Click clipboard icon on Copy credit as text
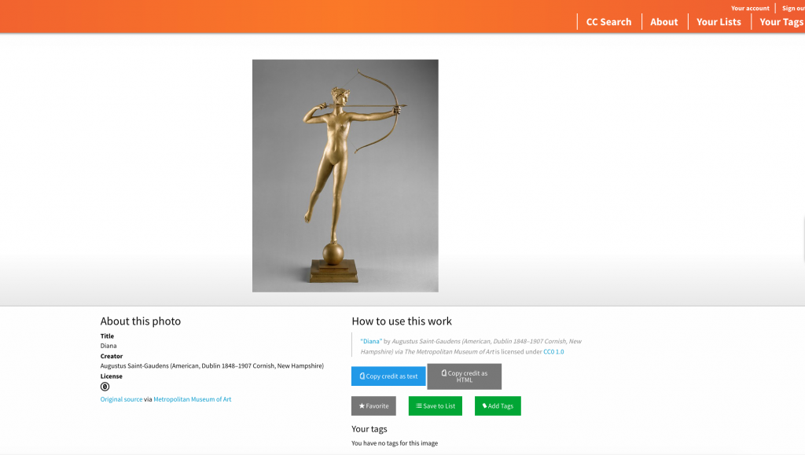Image resolution: width=805 pixels, height=455 pixels. pyautogui.click(x=362, y=376)
